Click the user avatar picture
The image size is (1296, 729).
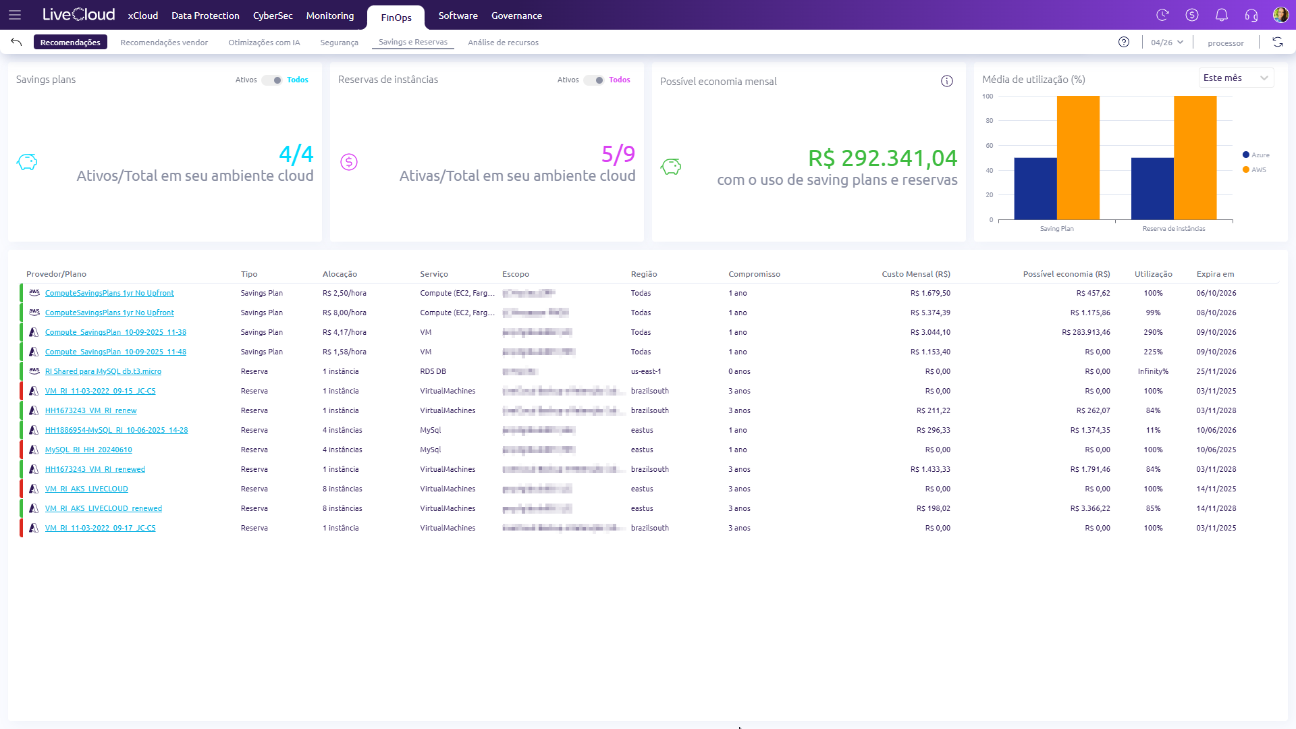[x=1280, y=15]
